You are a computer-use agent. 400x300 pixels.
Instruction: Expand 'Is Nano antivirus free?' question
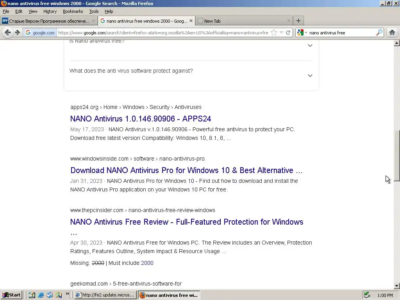[191, 45]
